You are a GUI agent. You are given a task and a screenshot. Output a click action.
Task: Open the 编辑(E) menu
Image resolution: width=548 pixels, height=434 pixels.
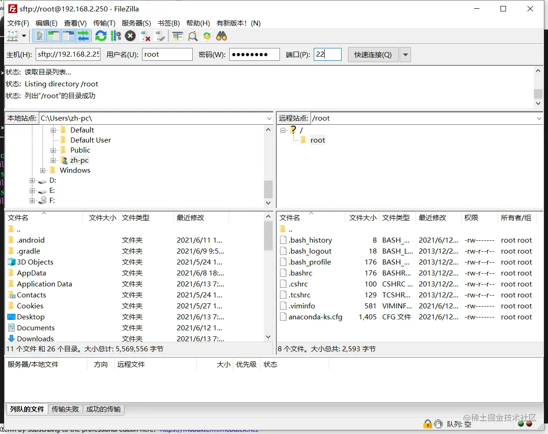click(47, 23)
